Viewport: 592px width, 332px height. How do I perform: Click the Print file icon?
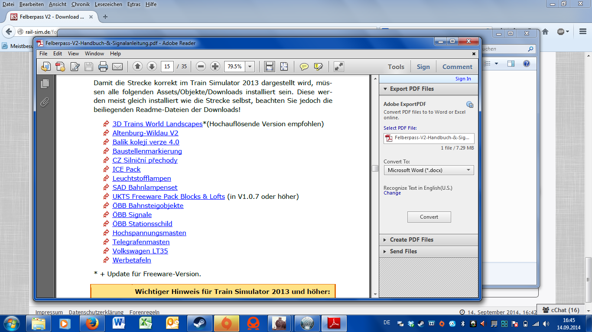pos(103,67)
